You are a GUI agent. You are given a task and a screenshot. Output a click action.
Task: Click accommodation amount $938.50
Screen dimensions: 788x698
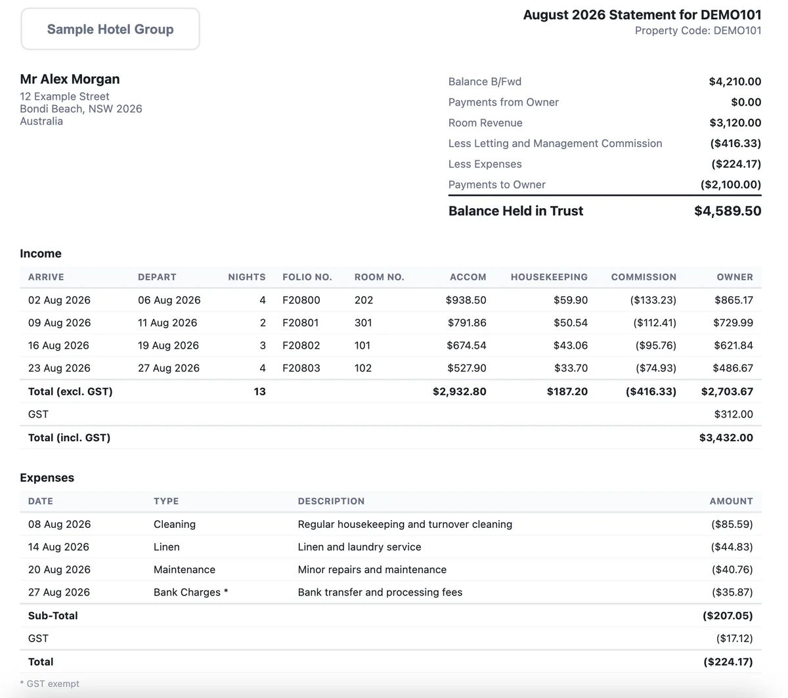[x=466, y=300]
